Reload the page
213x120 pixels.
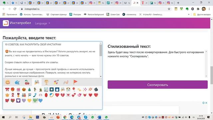(x=15, y=9)
